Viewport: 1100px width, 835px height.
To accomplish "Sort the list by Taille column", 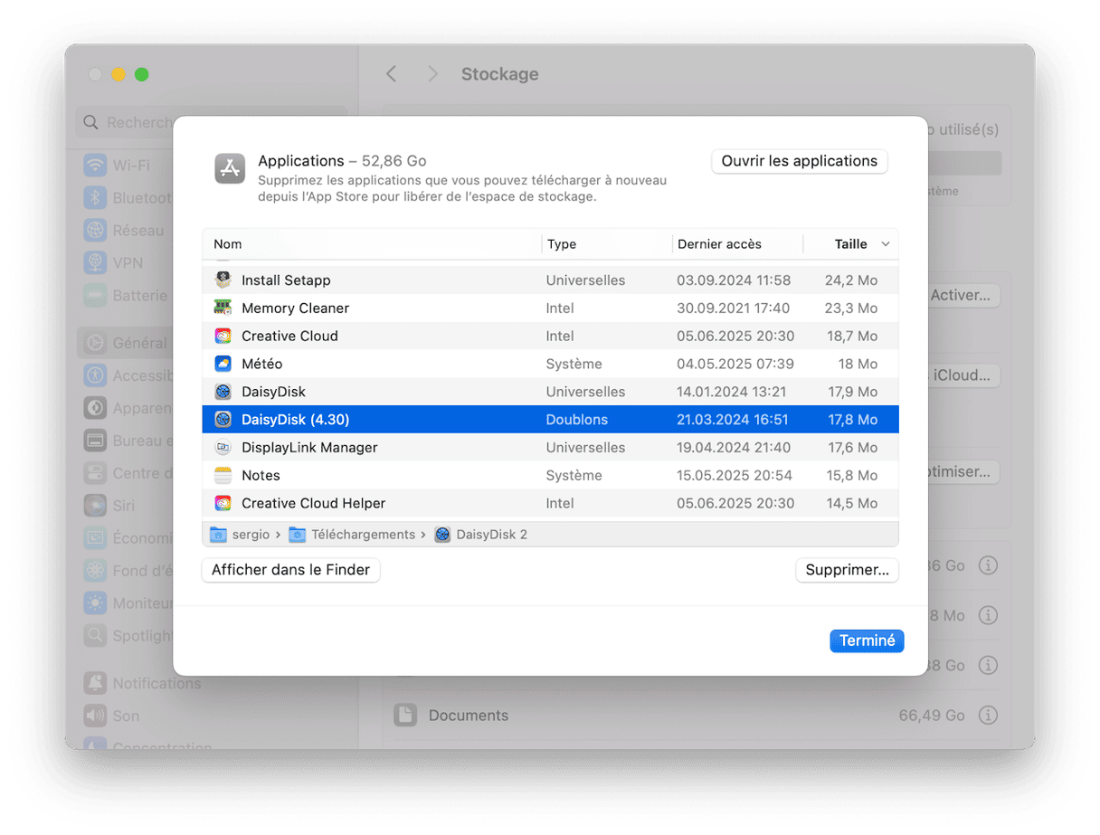I will coord(850,244).
